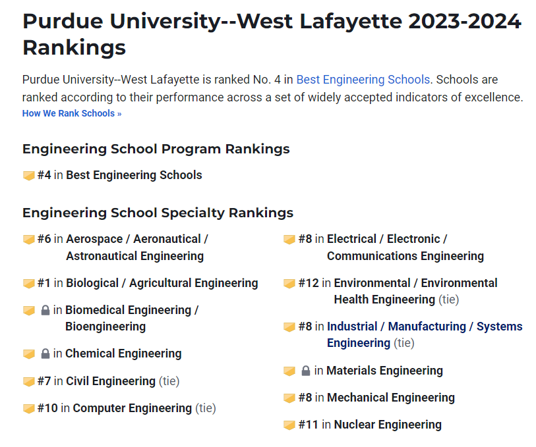The image size is (536, 447).
Task: Select Biological / Agricultural Engineering ranking
Action: (x=162, y=283)
